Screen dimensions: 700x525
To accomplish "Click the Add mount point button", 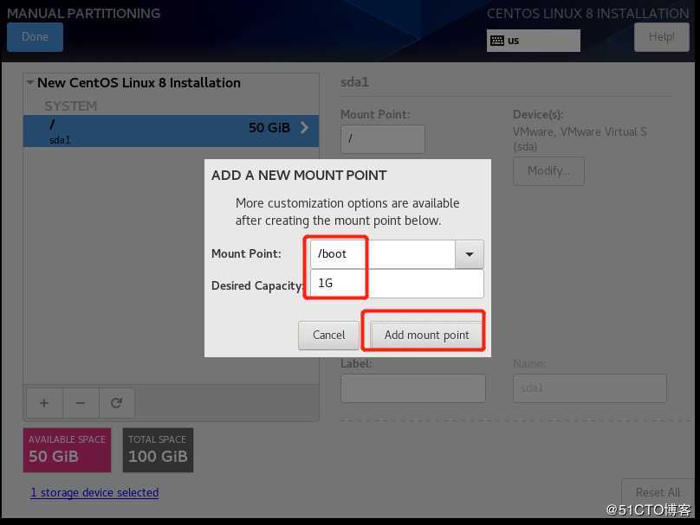I will click(427, 335).
